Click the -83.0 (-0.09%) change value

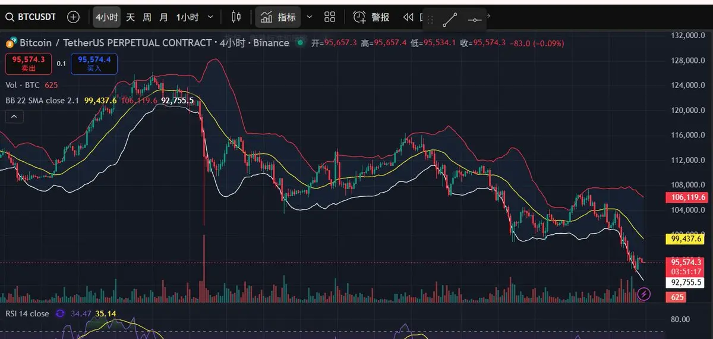point(537,43)
